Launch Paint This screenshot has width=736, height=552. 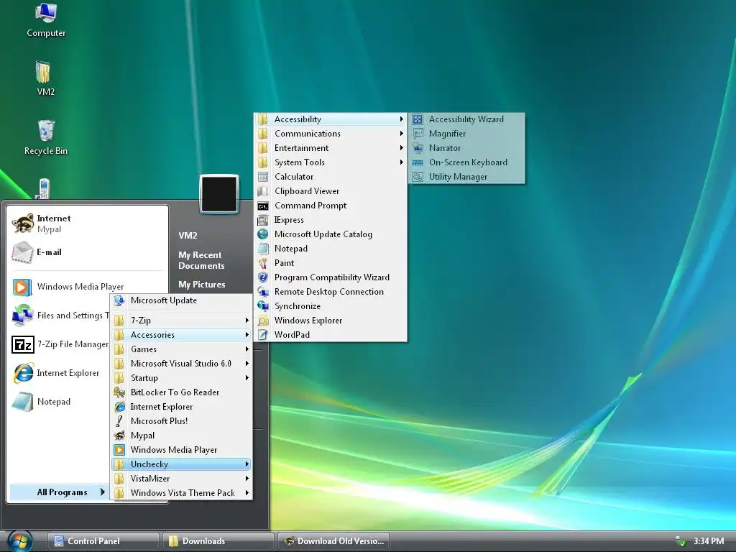click(x=331, y=263)
